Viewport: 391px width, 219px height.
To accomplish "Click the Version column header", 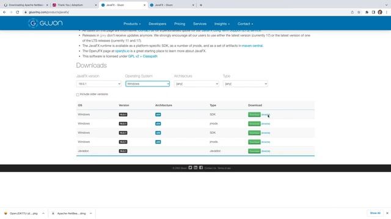I will pyautogui.click(x=124, y=105).
